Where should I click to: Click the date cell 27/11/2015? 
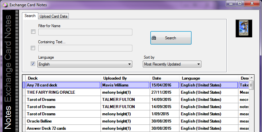tap(164, 92)
